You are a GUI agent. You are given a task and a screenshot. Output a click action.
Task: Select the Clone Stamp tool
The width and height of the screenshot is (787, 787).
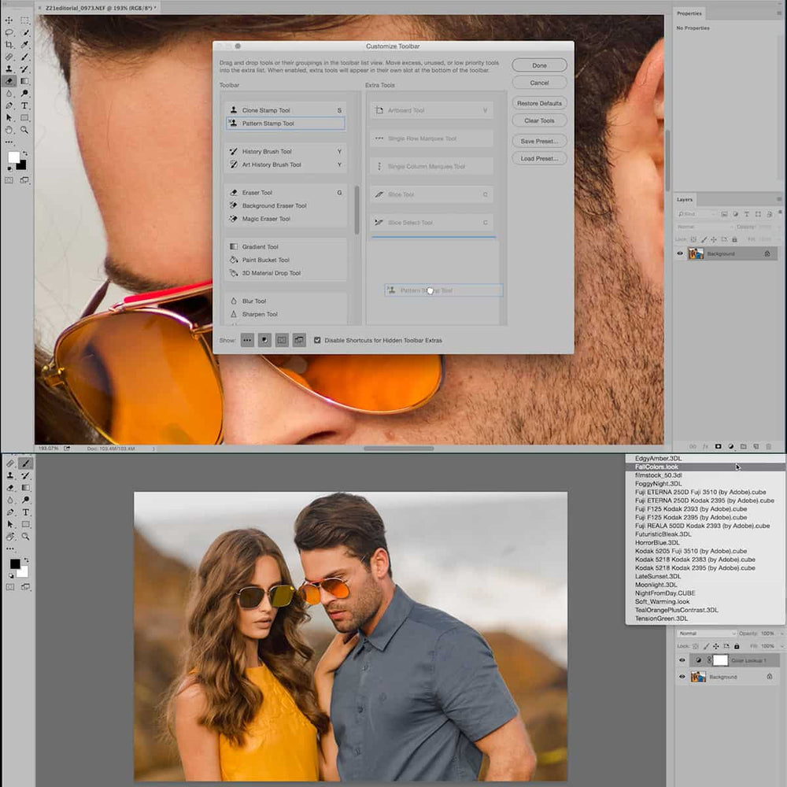point(9,67)
